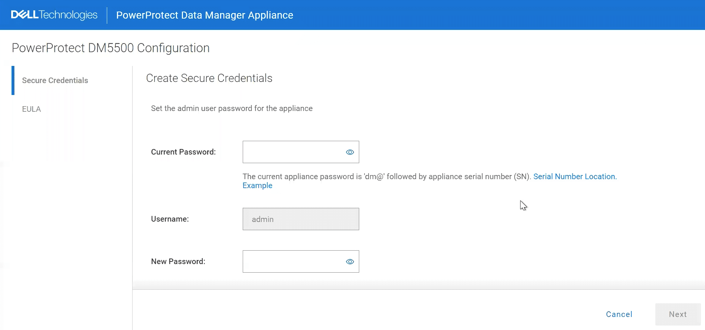This screenshot has height=330, width=705.
Task: Click the 'Current Password:' label
Action: tap(183, 152)
